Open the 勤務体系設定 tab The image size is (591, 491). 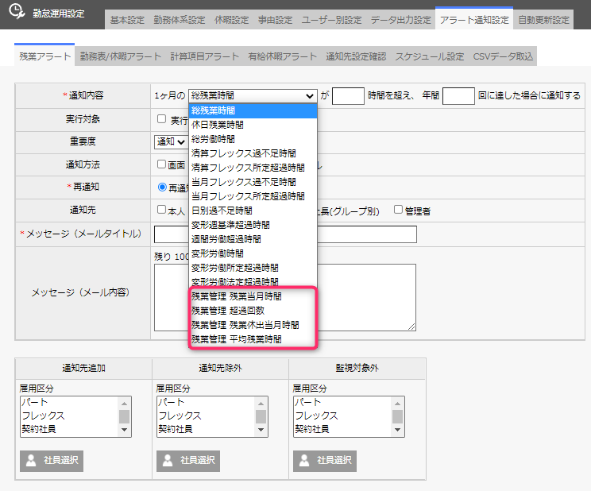180,20
